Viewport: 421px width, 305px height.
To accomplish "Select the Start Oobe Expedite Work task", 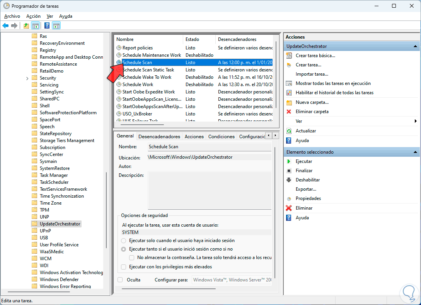I will click(x=194, y=92).
